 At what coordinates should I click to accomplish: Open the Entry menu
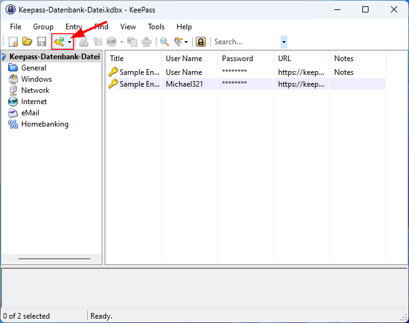(x=74, y=27)
